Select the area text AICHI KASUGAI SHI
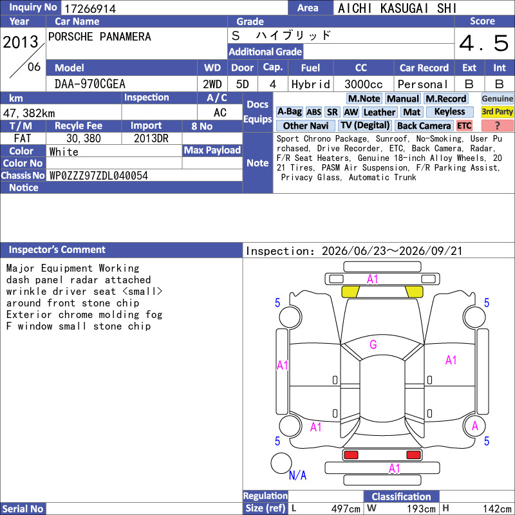 point(397,8)
